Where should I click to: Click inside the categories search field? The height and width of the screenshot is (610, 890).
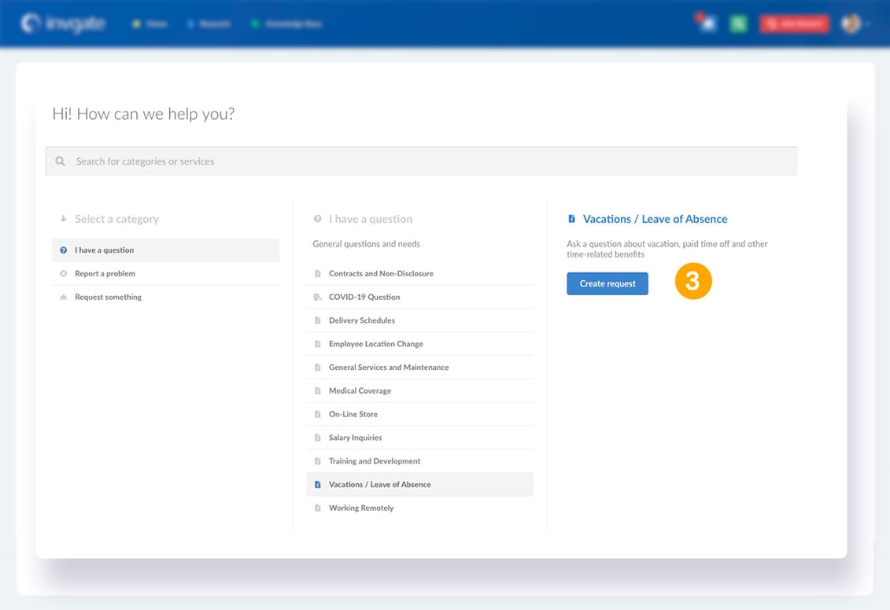tap(315, 161)
